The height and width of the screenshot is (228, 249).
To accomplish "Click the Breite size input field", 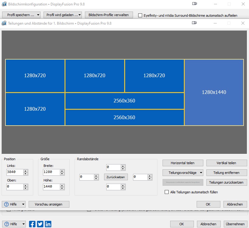I will tap(51, 172).
